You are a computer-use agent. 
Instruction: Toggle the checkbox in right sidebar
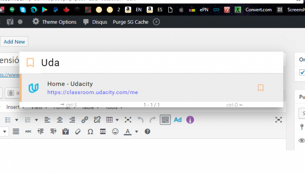(302, 72)
